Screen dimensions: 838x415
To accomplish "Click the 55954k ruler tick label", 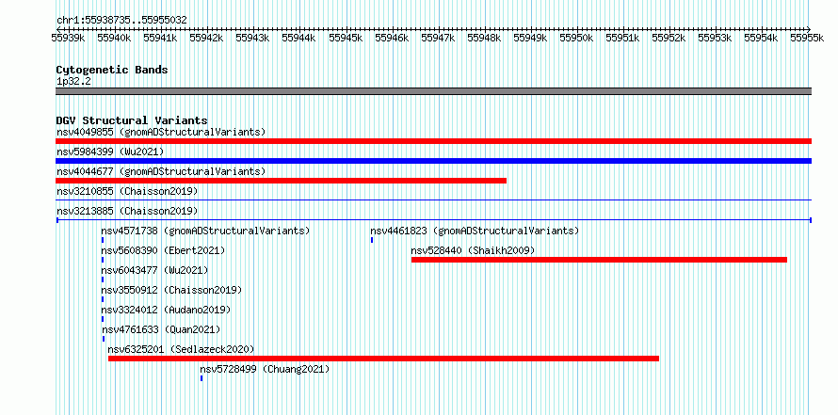I will tap(761, 38).
